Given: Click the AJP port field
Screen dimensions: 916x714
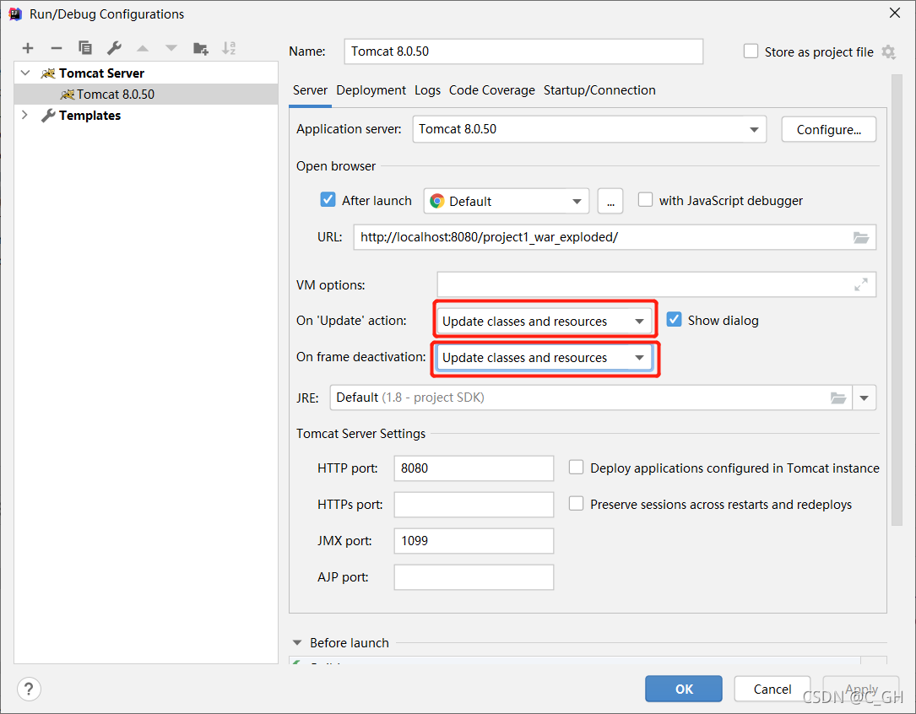Looking at the screenshot, I should 474,576.
